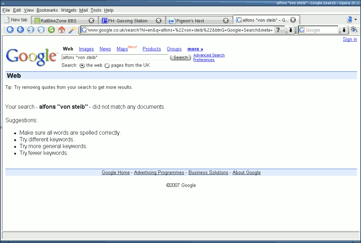Close the PH: Gassing Station tab
The image size is (361, 243).
(x=159, y=21)
